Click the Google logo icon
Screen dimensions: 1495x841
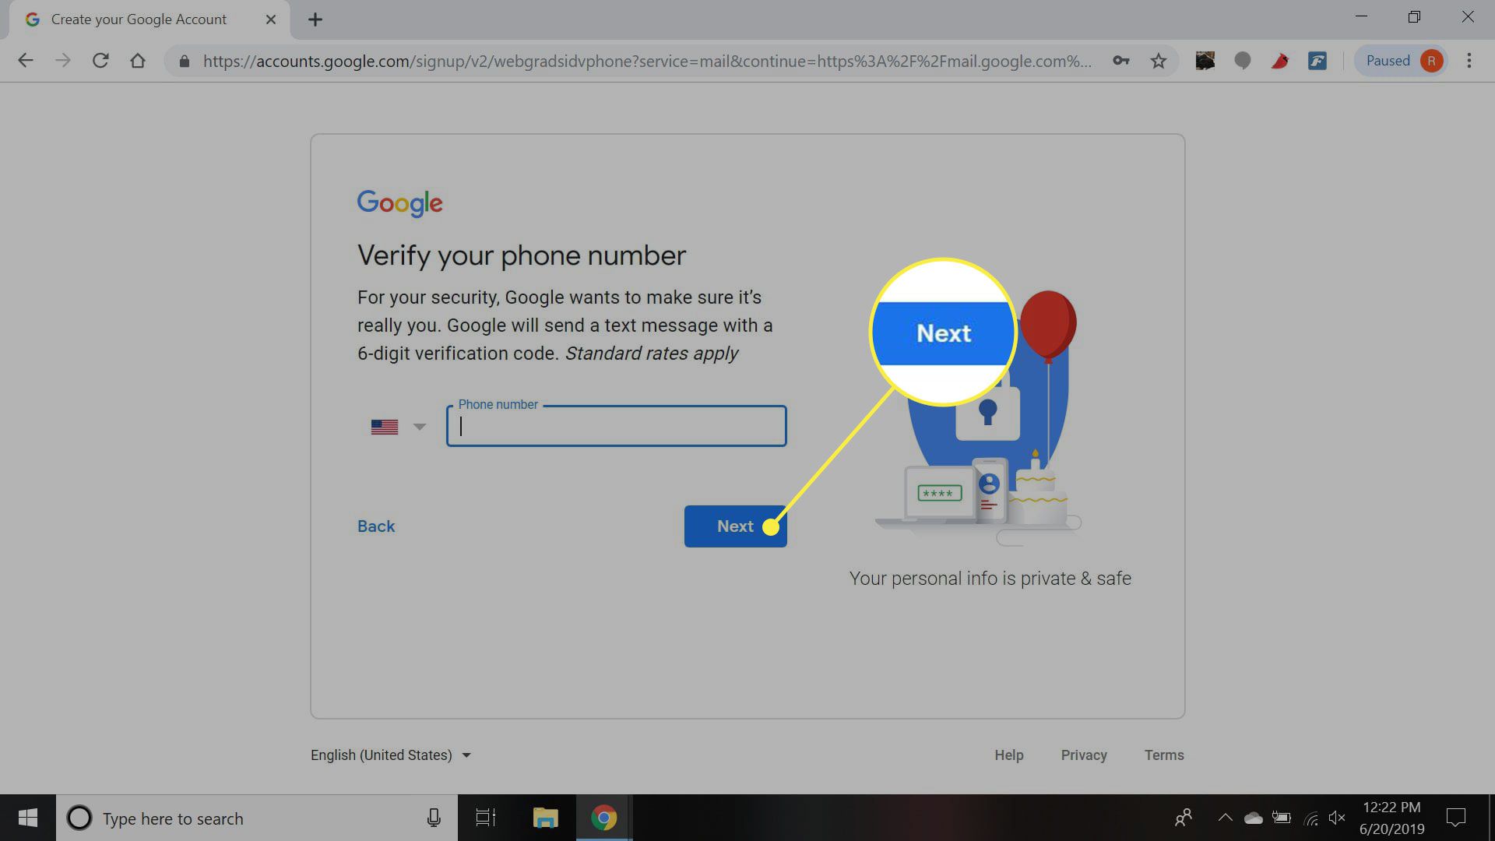pyautogui.click(x=399, y=203)
